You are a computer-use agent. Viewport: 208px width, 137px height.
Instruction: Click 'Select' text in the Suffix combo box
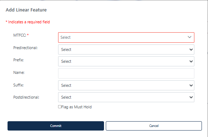click(x=66, y=85)
